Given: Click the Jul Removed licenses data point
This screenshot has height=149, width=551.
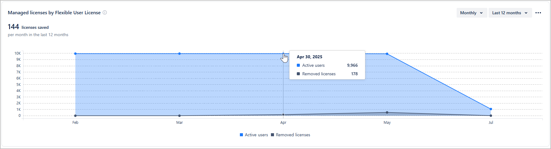Looking at the screenshot, I should (491, 116).
